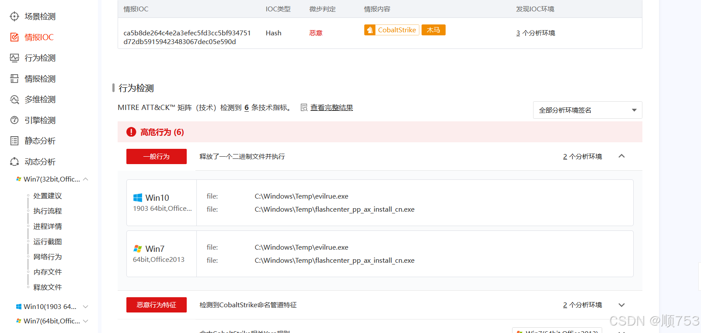701x333 pixels.
Task: Click the 发现IOC环境 column header
Action: [535, 9]
